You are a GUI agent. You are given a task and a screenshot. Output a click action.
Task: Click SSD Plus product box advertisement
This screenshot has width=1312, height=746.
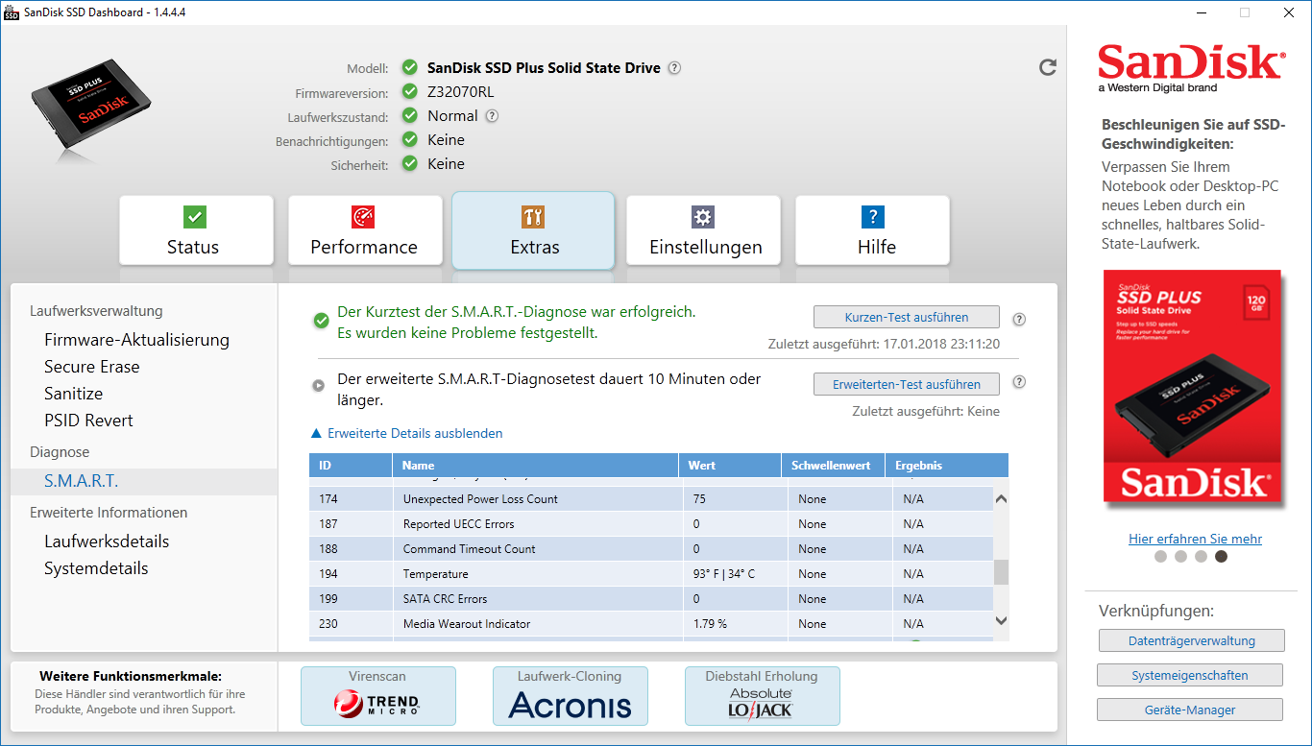[x=1192, y=386]
